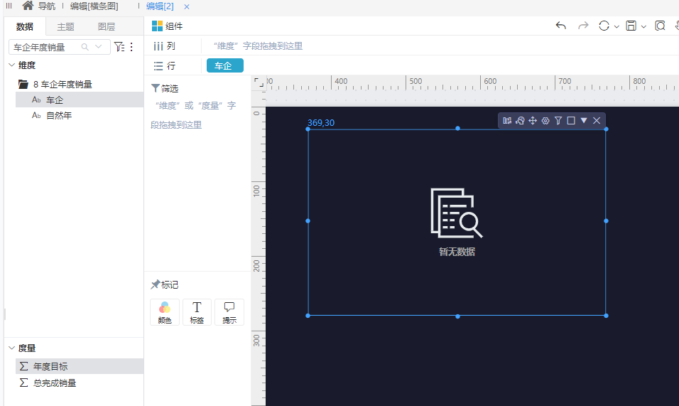
Task: Select the 数据 panel tab
Action: (25, 26)
